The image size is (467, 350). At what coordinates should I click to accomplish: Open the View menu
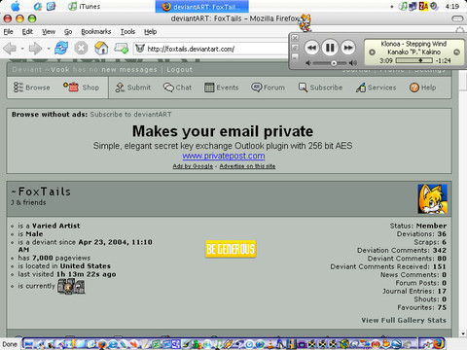pyautogui.click(x=49, y=31)
